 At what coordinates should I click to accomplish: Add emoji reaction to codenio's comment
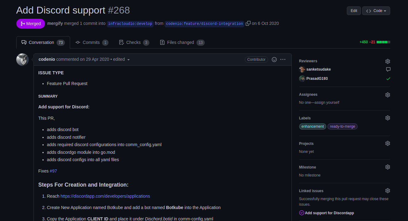274,60
